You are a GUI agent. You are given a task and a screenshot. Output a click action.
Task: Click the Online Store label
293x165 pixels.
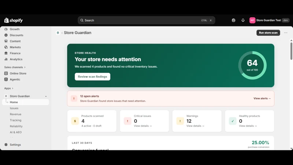(18, 73)
